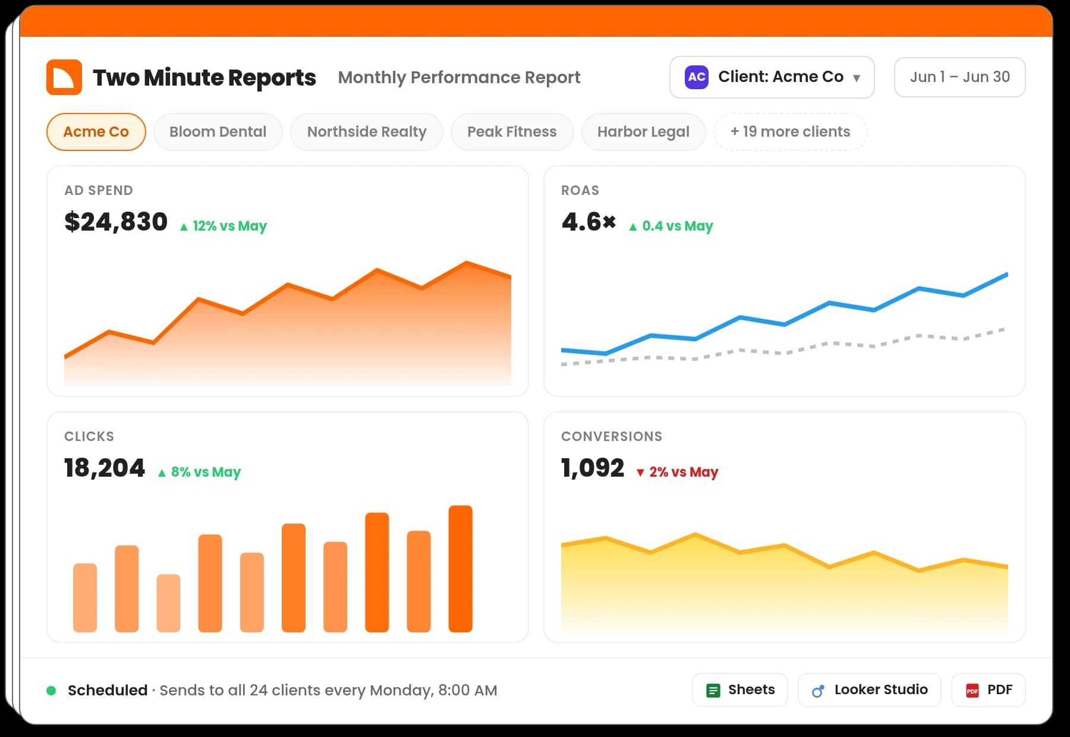Click the 2% vs May change label
Image resolution: width=1070 pixels, height=737 pixels.
click(684, 472)
